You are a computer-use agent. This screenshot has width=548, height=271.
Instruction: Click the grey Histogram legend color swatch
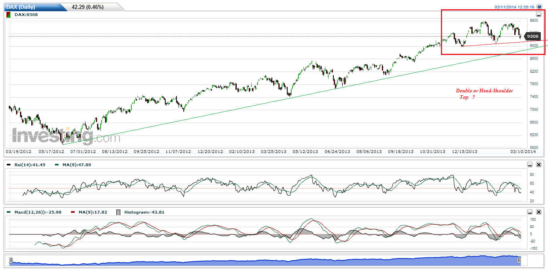118,212
